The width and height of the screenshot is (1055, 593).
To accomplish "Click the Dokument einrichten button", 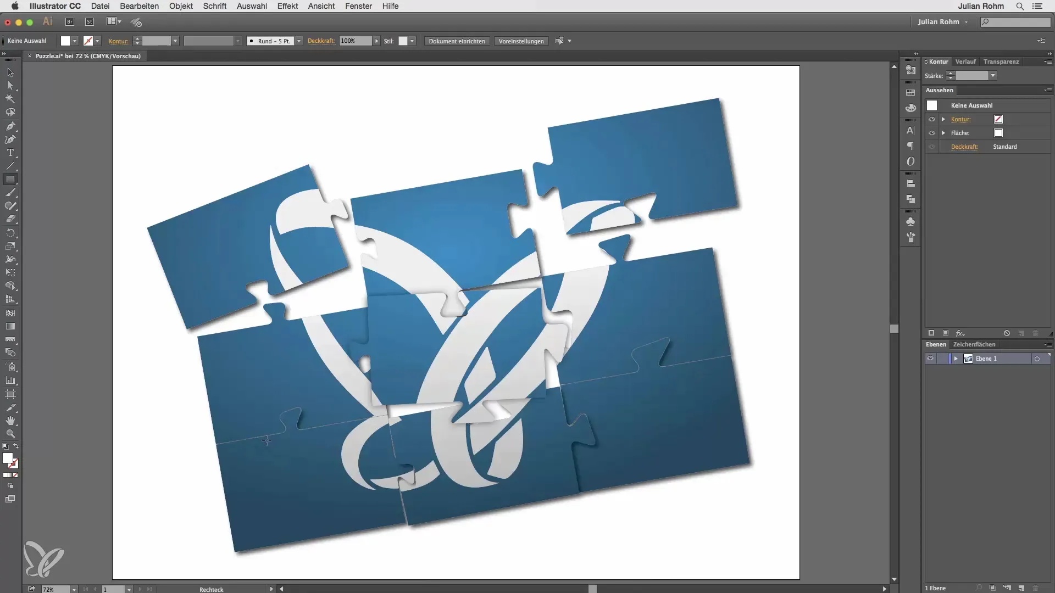I will click(457, 41).
